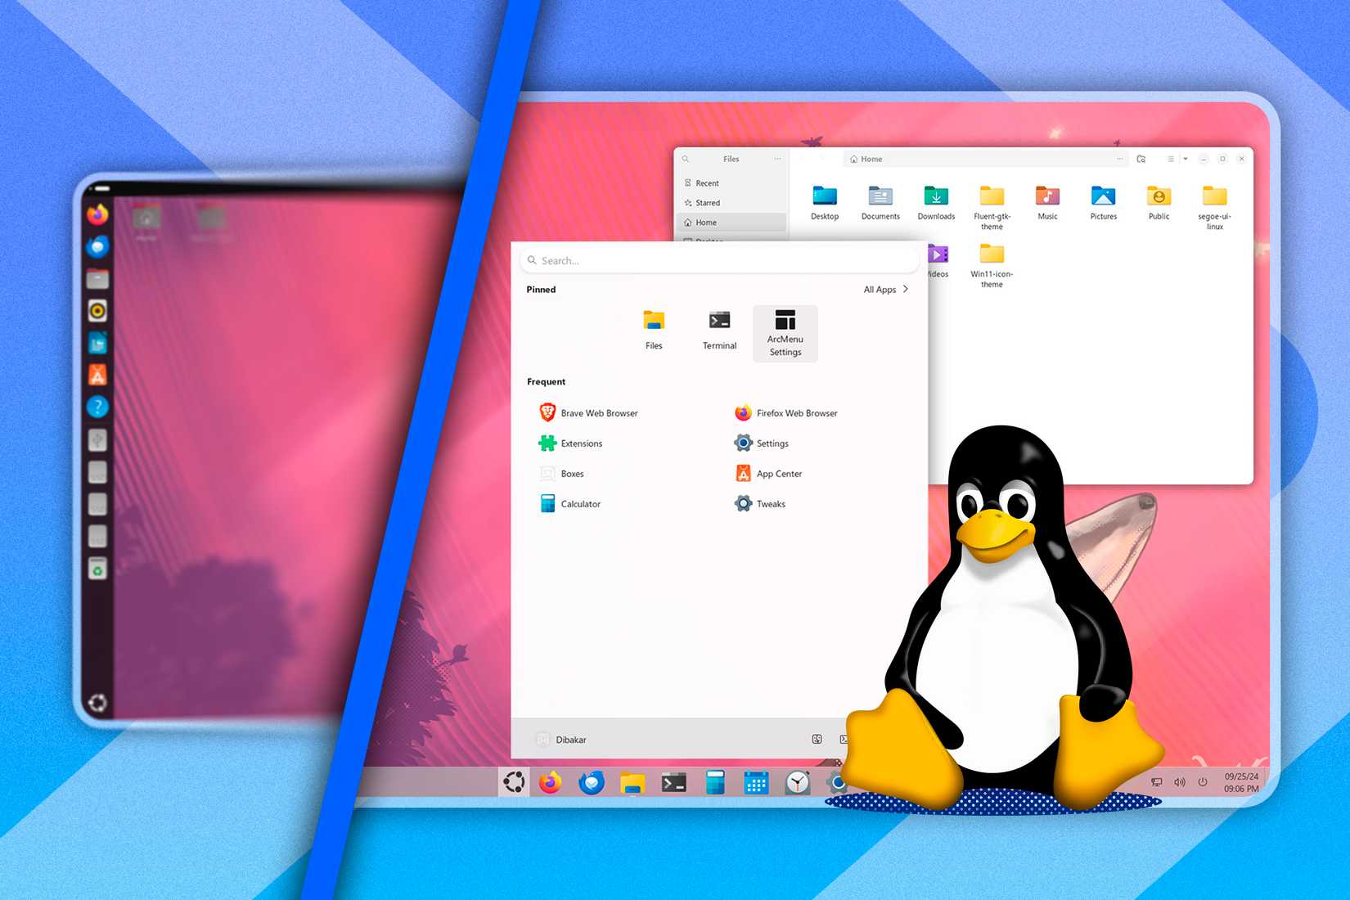Viewport: 1350px width, 900px height.
Task: Click the volume icon in the system tray
Action: pos(1178,782)
